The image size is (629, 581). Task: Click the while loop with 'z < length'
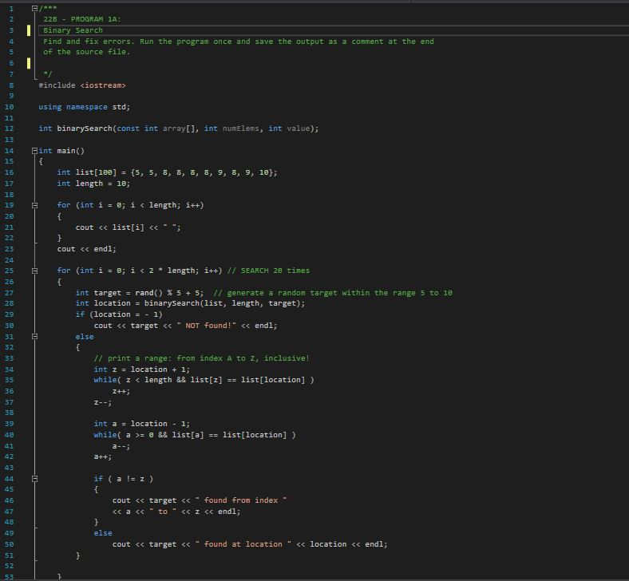[x=204, y=380]
